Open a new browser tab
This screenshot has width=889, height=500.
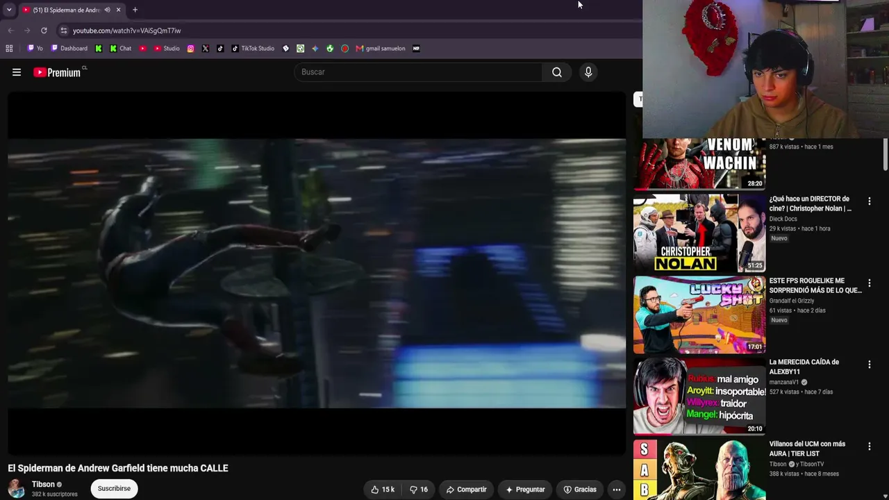[x=135, y=10]
